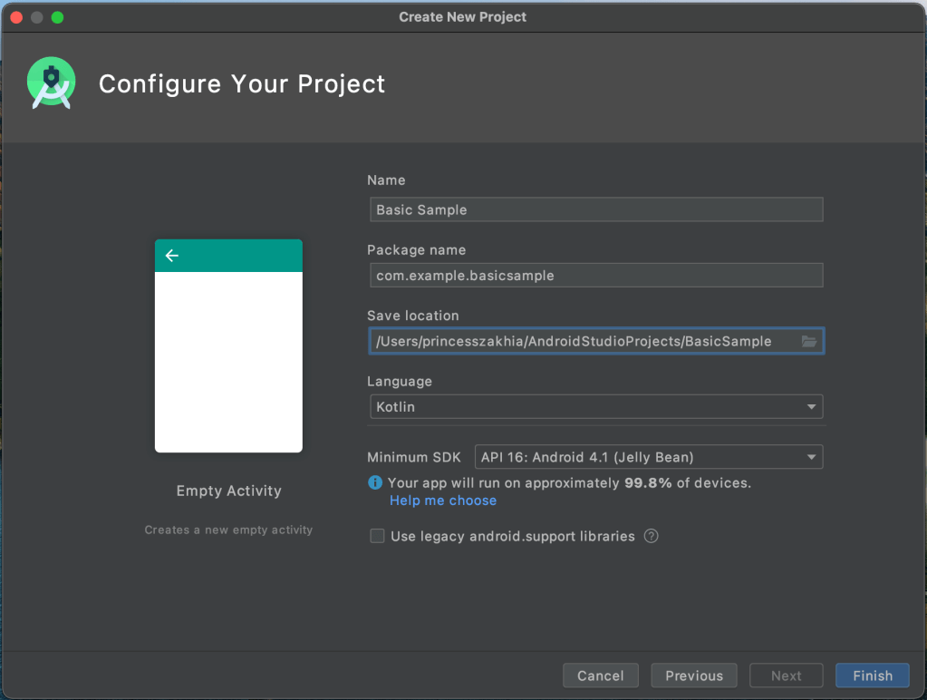Click the white Empty Activity preview thumbnail

click(228, 361)
